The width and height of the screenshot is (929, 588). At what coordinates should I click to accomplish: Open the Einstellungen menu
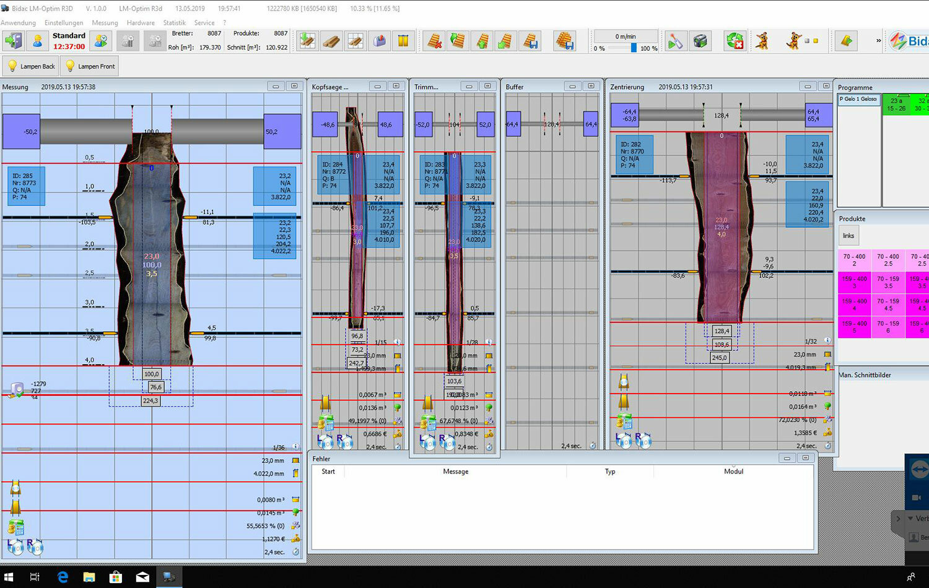[x=64, y=23]
